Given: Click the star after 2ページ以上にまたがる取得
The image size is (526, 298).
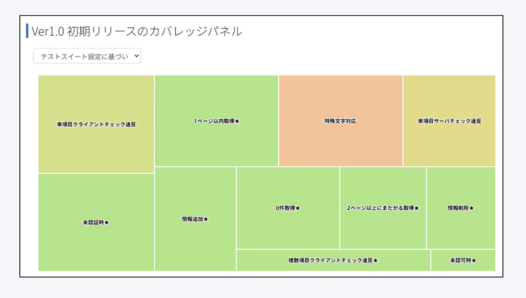Looking at the screenshot, I should [x=417, y=208].
